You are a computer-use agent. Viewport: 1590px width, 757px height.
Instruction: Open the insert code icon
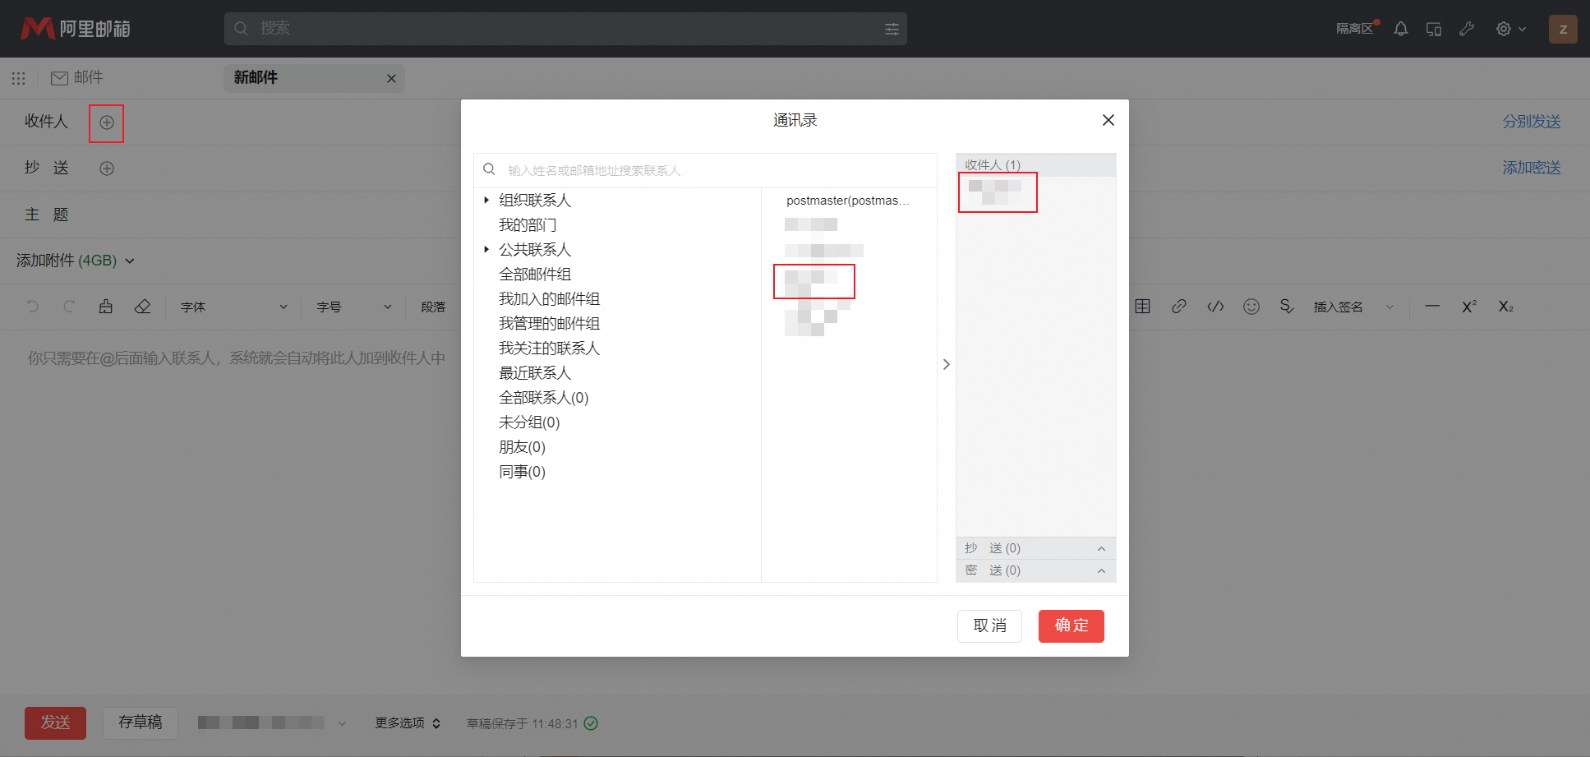(x=1215, y=307)
